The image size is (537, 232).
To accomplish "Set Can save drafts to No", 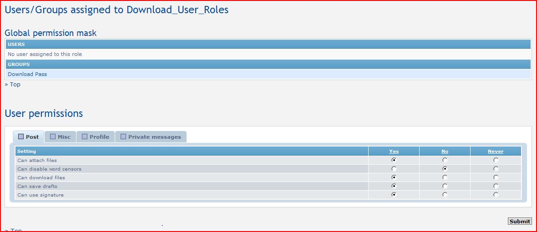I will [x=445, y=186].
